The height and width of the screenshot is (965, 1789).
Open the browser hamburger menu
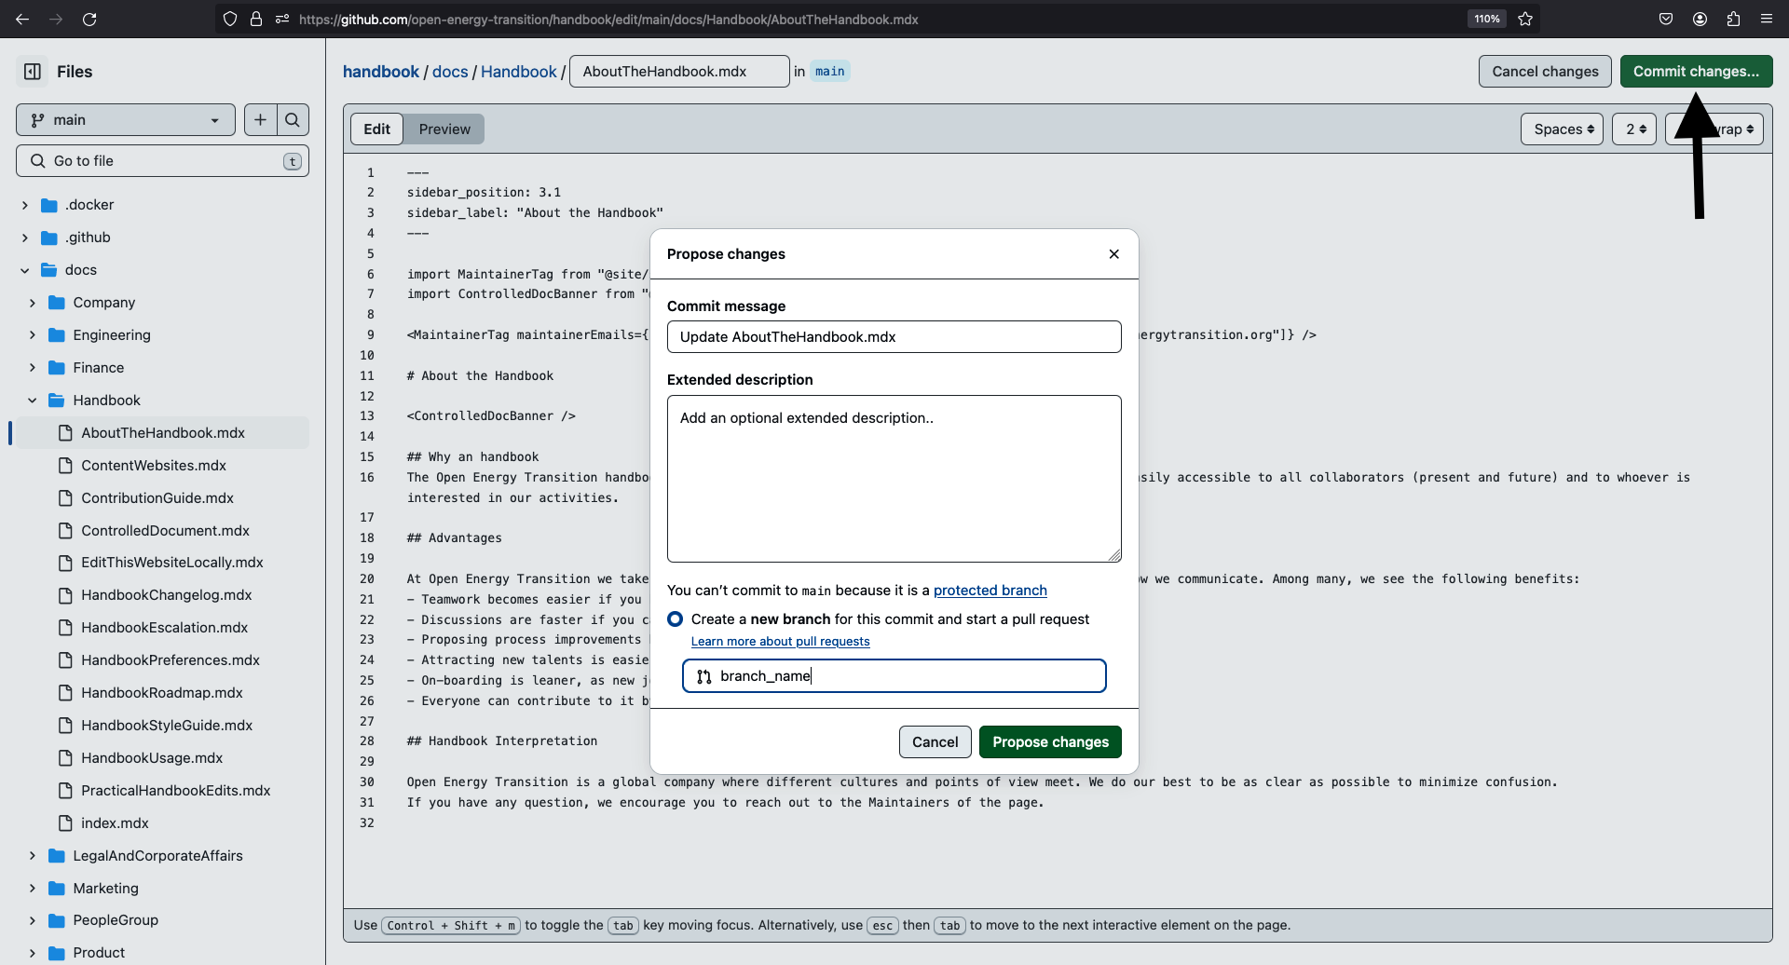click(1767, 19)
